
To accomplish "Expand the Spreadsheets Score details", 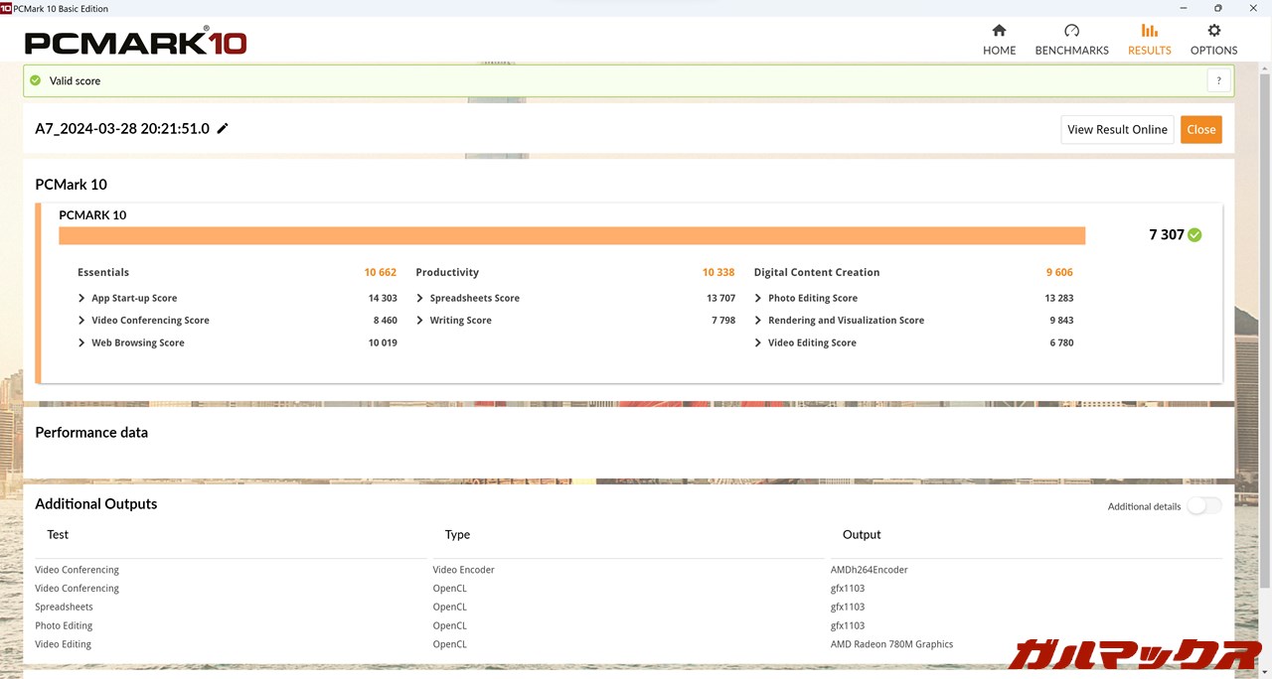I will tap(420, 298).
